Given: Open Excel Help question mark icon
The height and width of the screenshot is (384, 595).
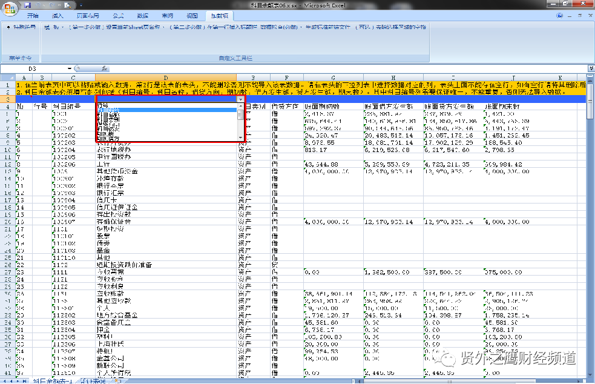Looking at the screenshot, I should pos(559,16).
